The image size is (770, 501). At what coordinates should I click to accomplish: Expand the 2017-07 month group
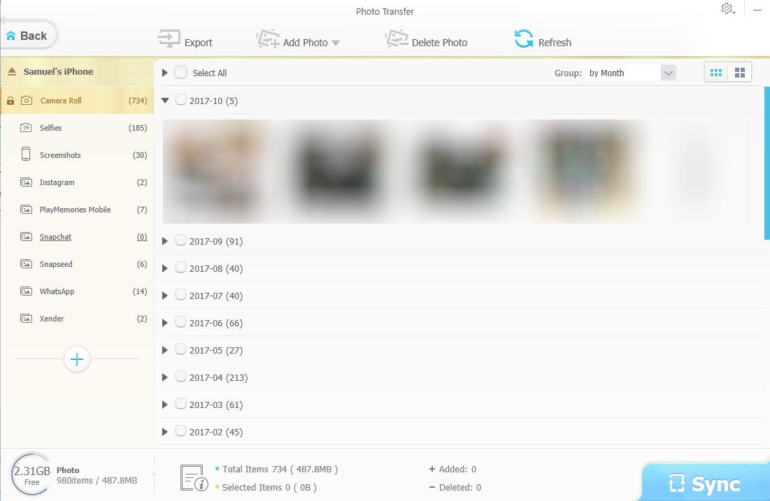click(165, 296)
